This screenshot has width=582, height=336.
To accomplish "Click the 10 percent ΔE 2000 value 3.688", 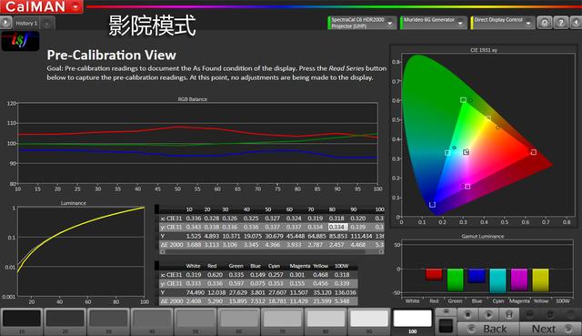I will (194, 245).
